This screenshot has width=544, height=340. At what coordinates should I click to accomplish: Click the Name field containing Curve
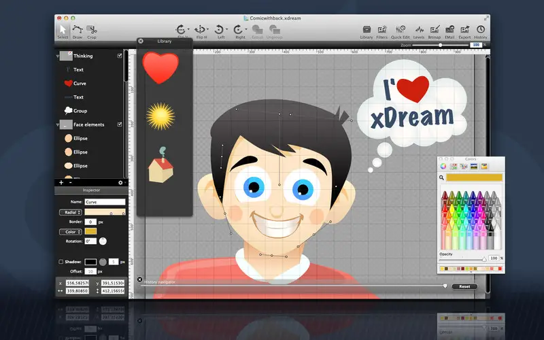[105, 202]
